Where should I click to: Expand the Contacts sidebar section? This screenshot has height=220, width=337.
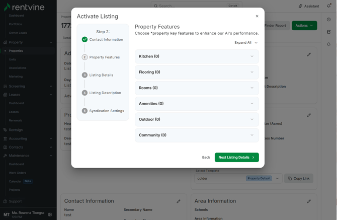28,148
